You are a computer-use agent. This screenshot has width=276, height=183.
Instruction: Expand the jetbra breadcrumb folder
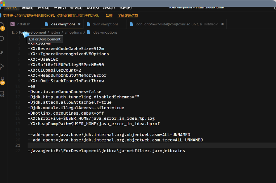click(55, 32)
